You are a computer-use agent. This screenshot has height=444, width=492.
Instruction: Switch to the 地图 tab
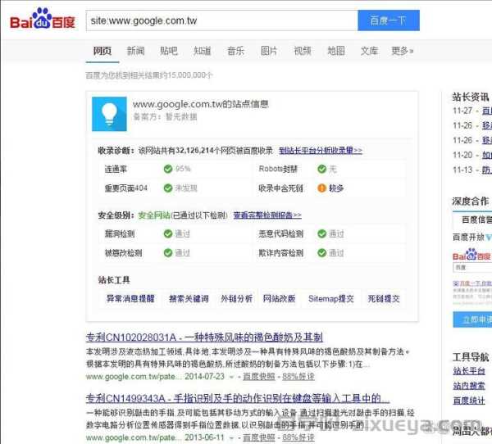point(335,51)
